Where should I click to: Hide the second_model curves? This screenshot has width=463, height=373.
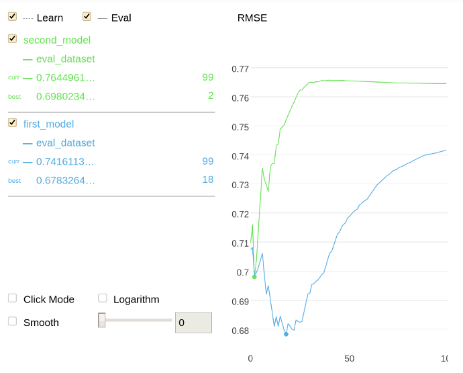(x=12, y=39)
